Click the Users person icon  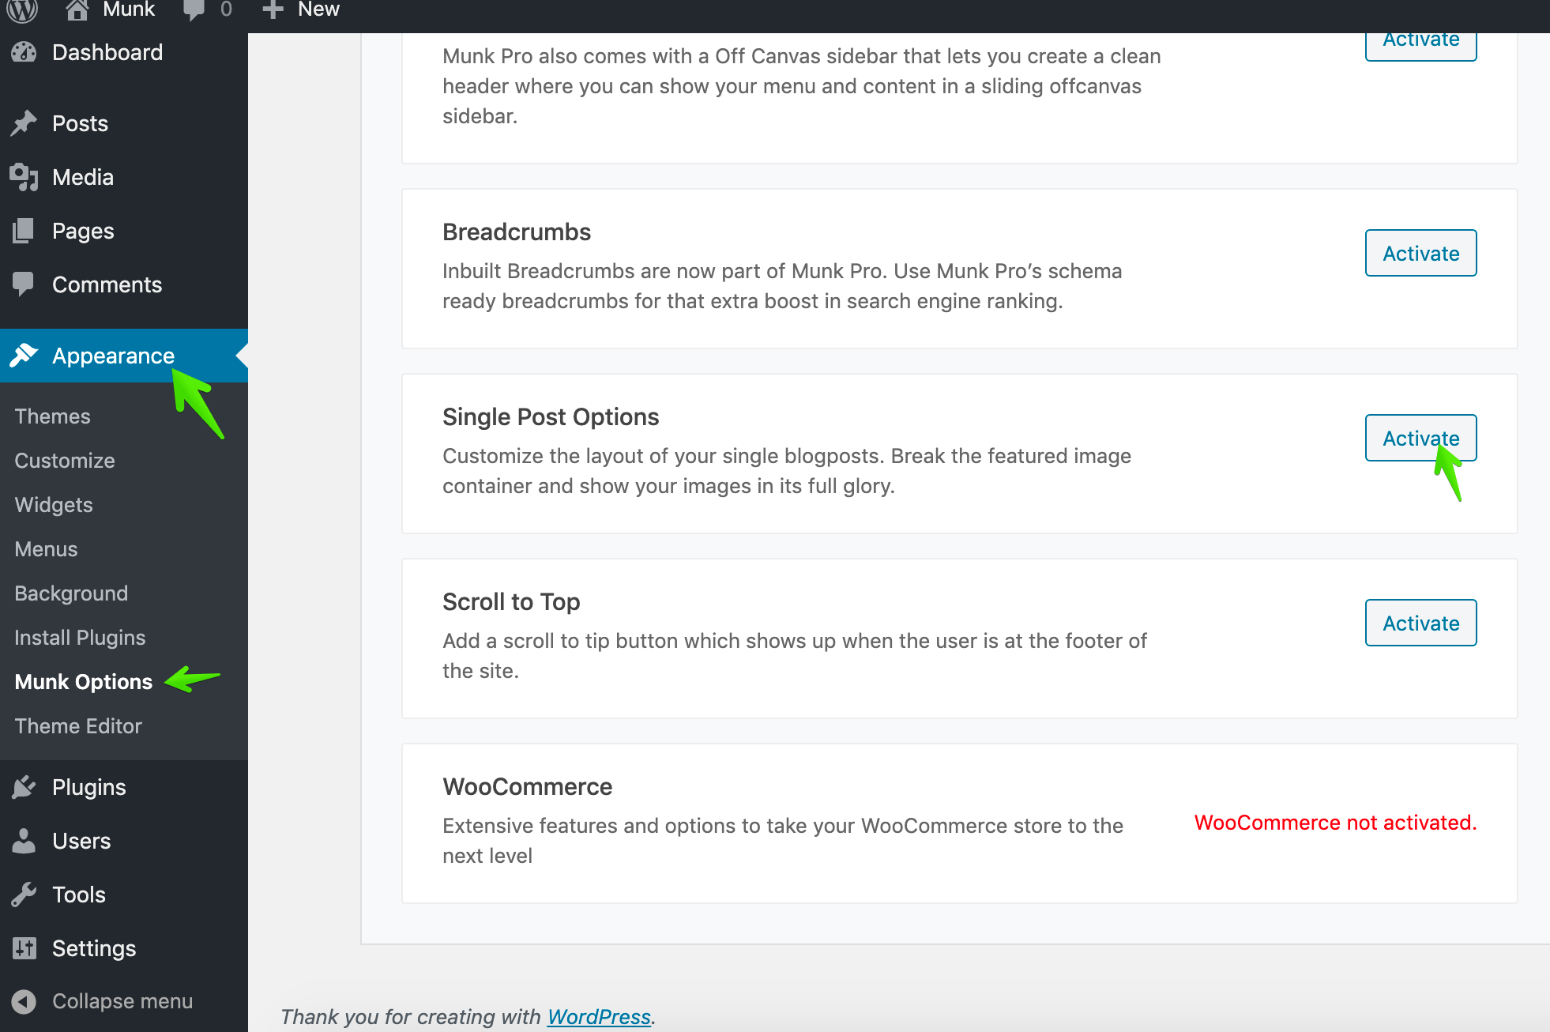[24, 841]
